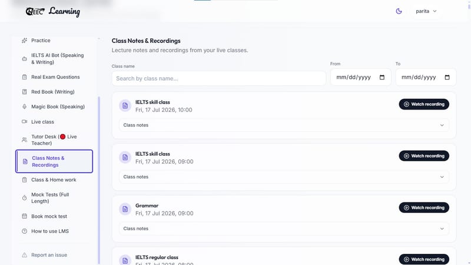Open Class & Home work
471x265 pixels.
[54, 180]
